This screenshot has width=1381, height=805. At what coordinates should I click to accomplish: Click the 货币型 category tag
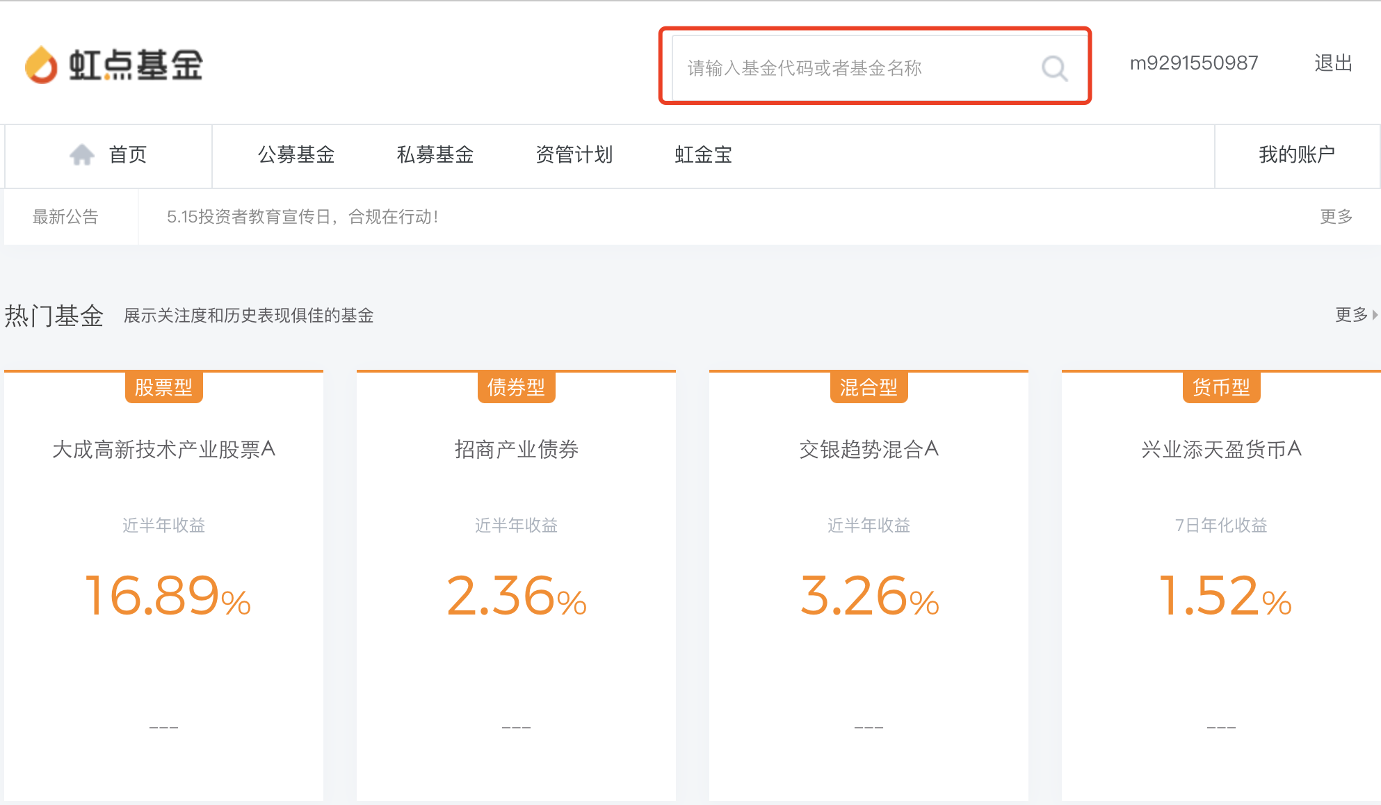click(x=1221, y=387)
